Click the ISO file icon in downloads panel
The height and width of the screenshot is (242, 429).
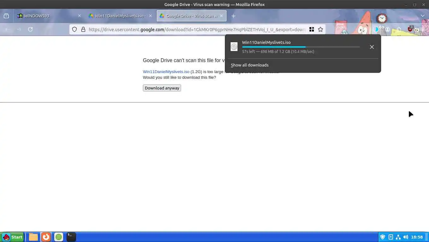pyautogui.click(x=234, y=47)
